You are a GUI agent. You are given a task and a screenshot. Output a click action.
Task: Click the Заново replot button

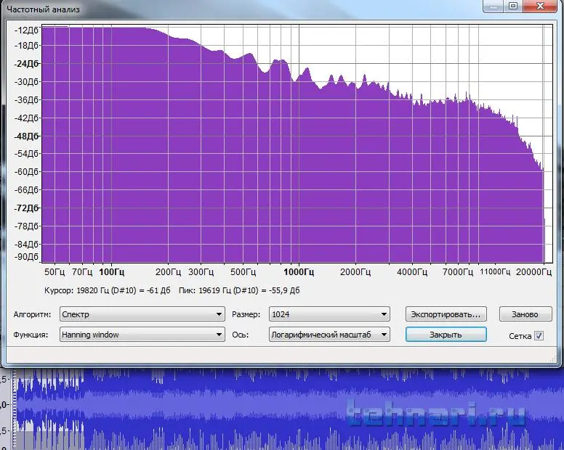pyautogui.click(x=525, y=314)
